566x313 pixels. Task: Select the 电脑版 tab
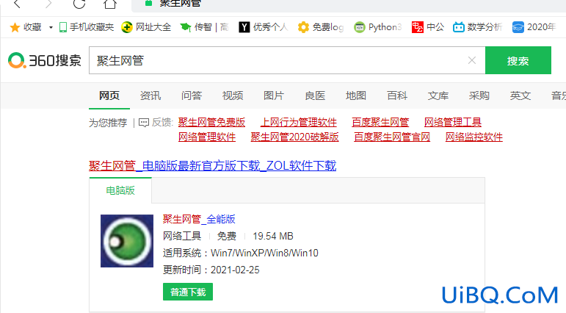click(120, 190)
